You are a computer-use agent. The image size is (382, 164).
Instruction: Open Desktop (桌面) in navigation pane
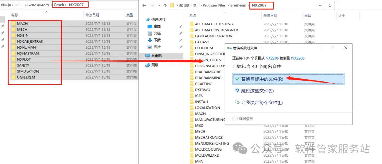(x=155, y=26)
